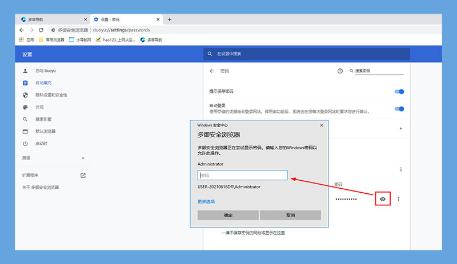Image resolution: width=457 pixels, height=264 pixels.
Task: Open 您与 Duoyu in the settings sidebar
Action: click(x=46, y=71)
